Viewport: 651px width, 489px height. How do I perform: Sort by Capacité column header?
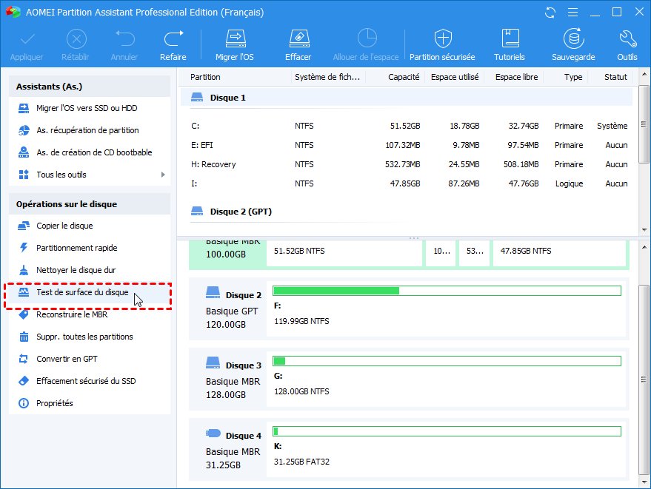(395, 77)
